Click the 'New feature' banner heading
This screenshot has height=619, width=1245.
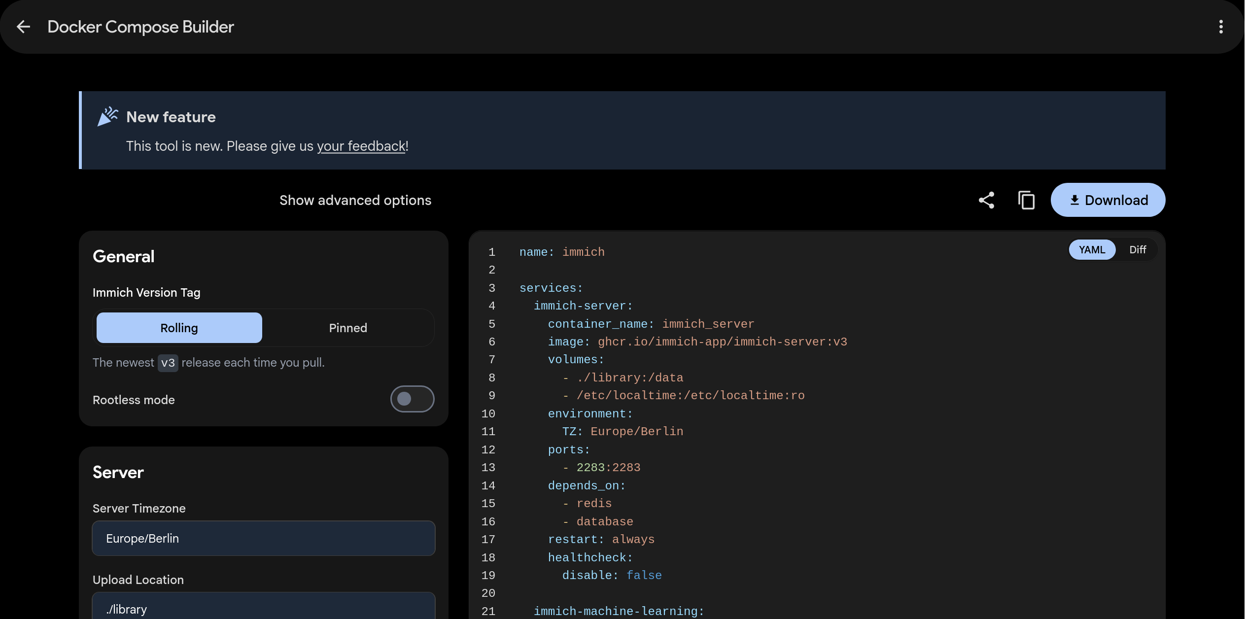pos(171,117)
